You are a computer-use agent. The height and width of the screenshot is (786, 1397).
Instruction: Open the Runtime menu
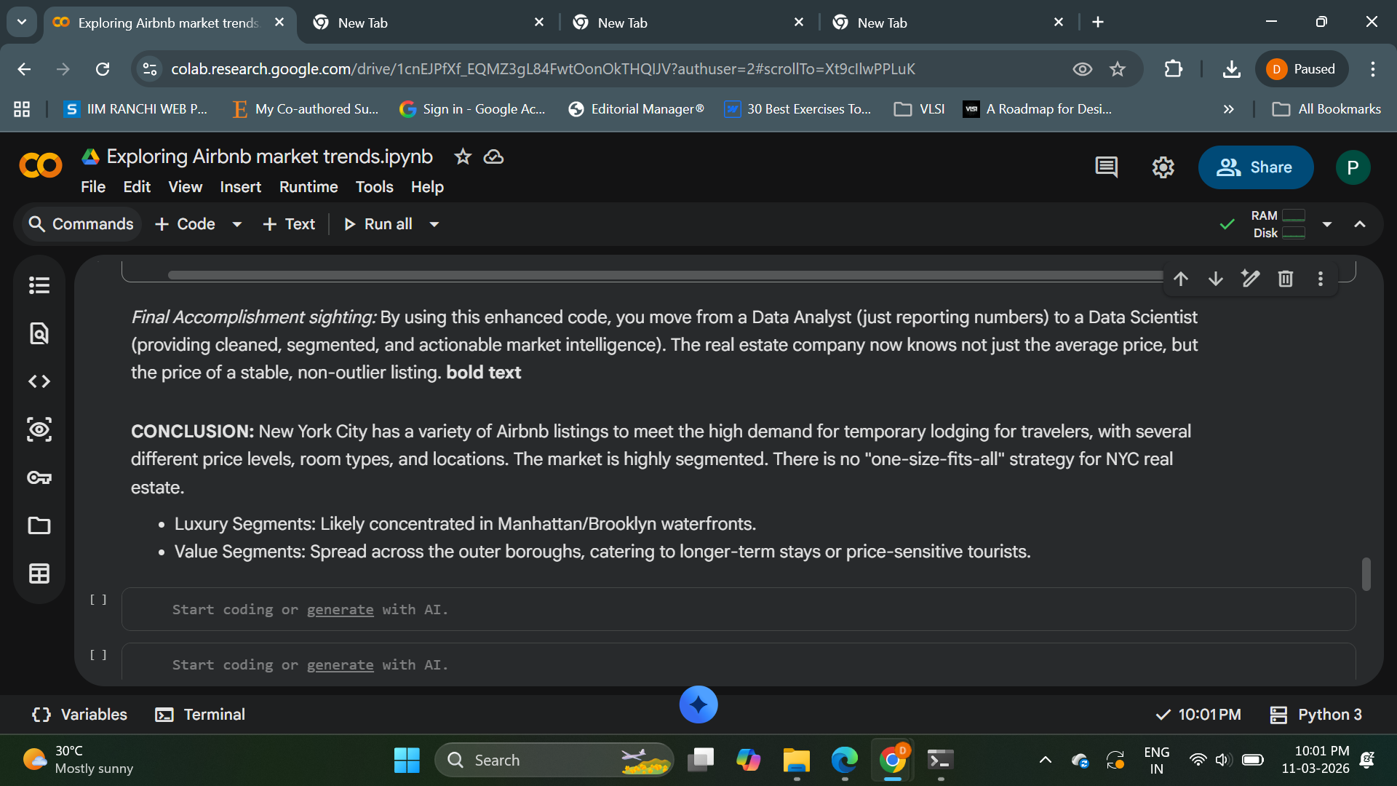(x=309, y=187)
